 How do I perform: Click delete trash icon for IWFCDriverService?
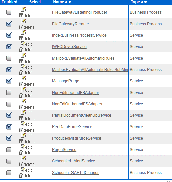[21, 50]
